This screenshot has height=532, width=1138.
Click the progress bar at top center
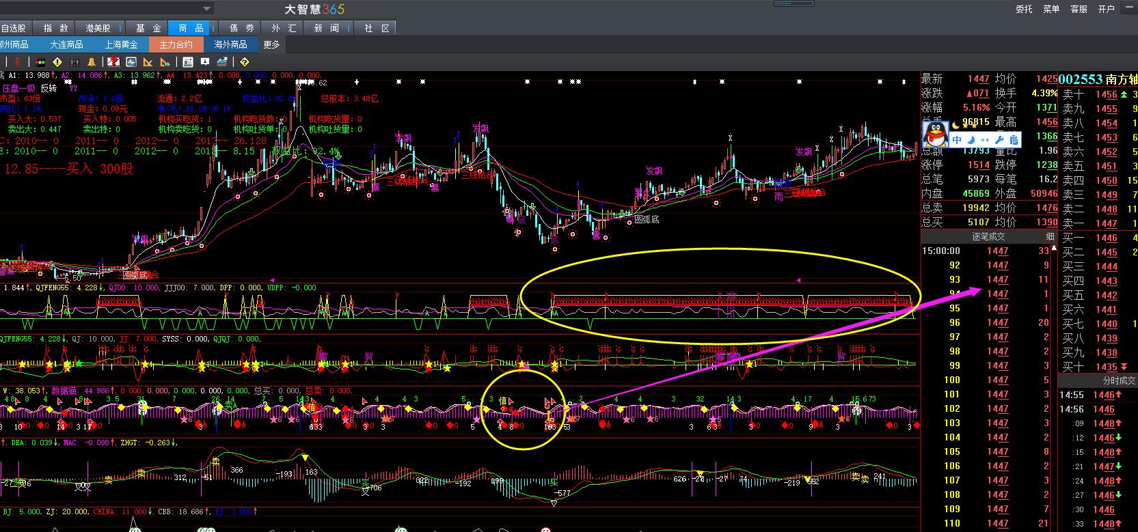pyautogui.click(x=794, y=3)
